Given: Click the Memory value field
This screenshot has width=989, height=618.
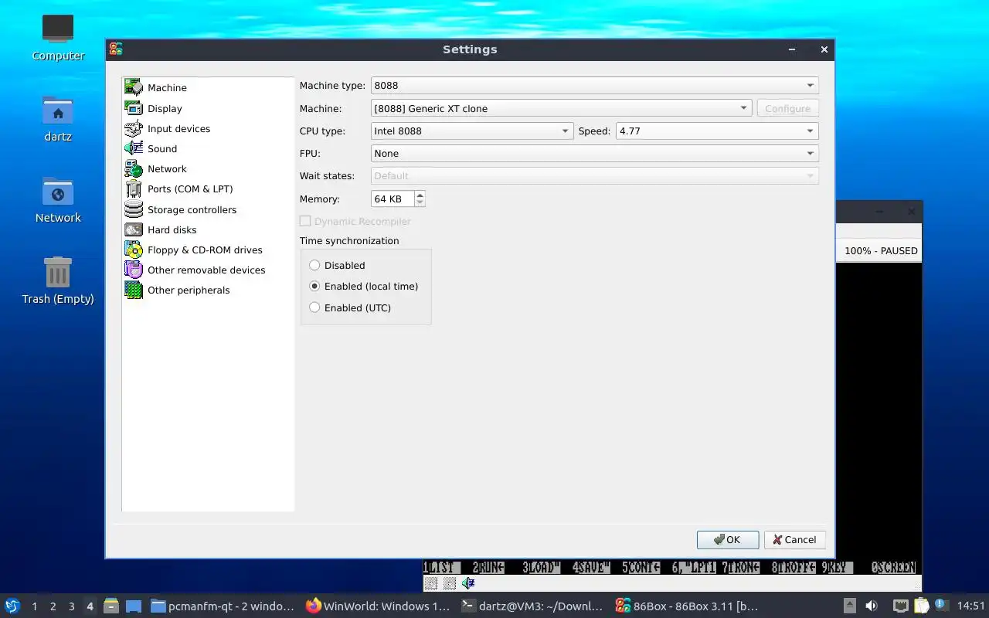Looking at the screenshot, I should [393, 199].
